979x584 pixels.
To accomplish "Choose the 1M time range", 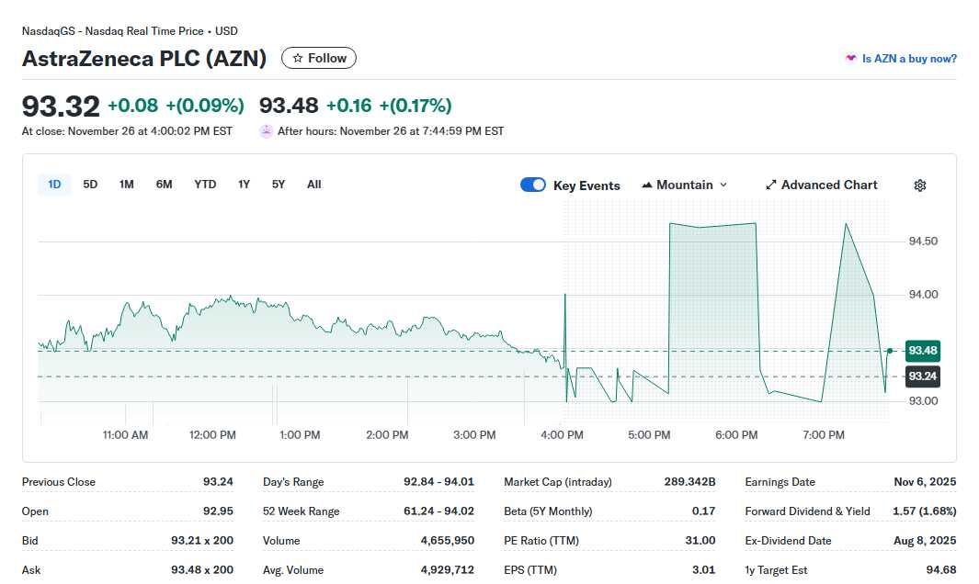I will point(127,185).
